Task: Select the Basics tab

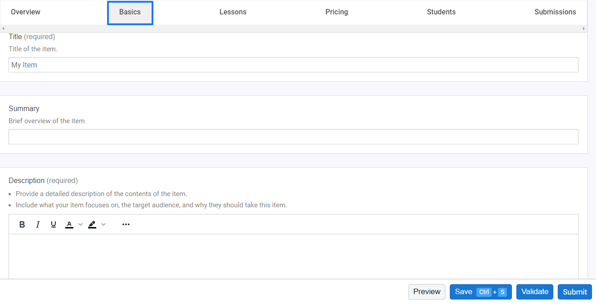Action: 130,13
